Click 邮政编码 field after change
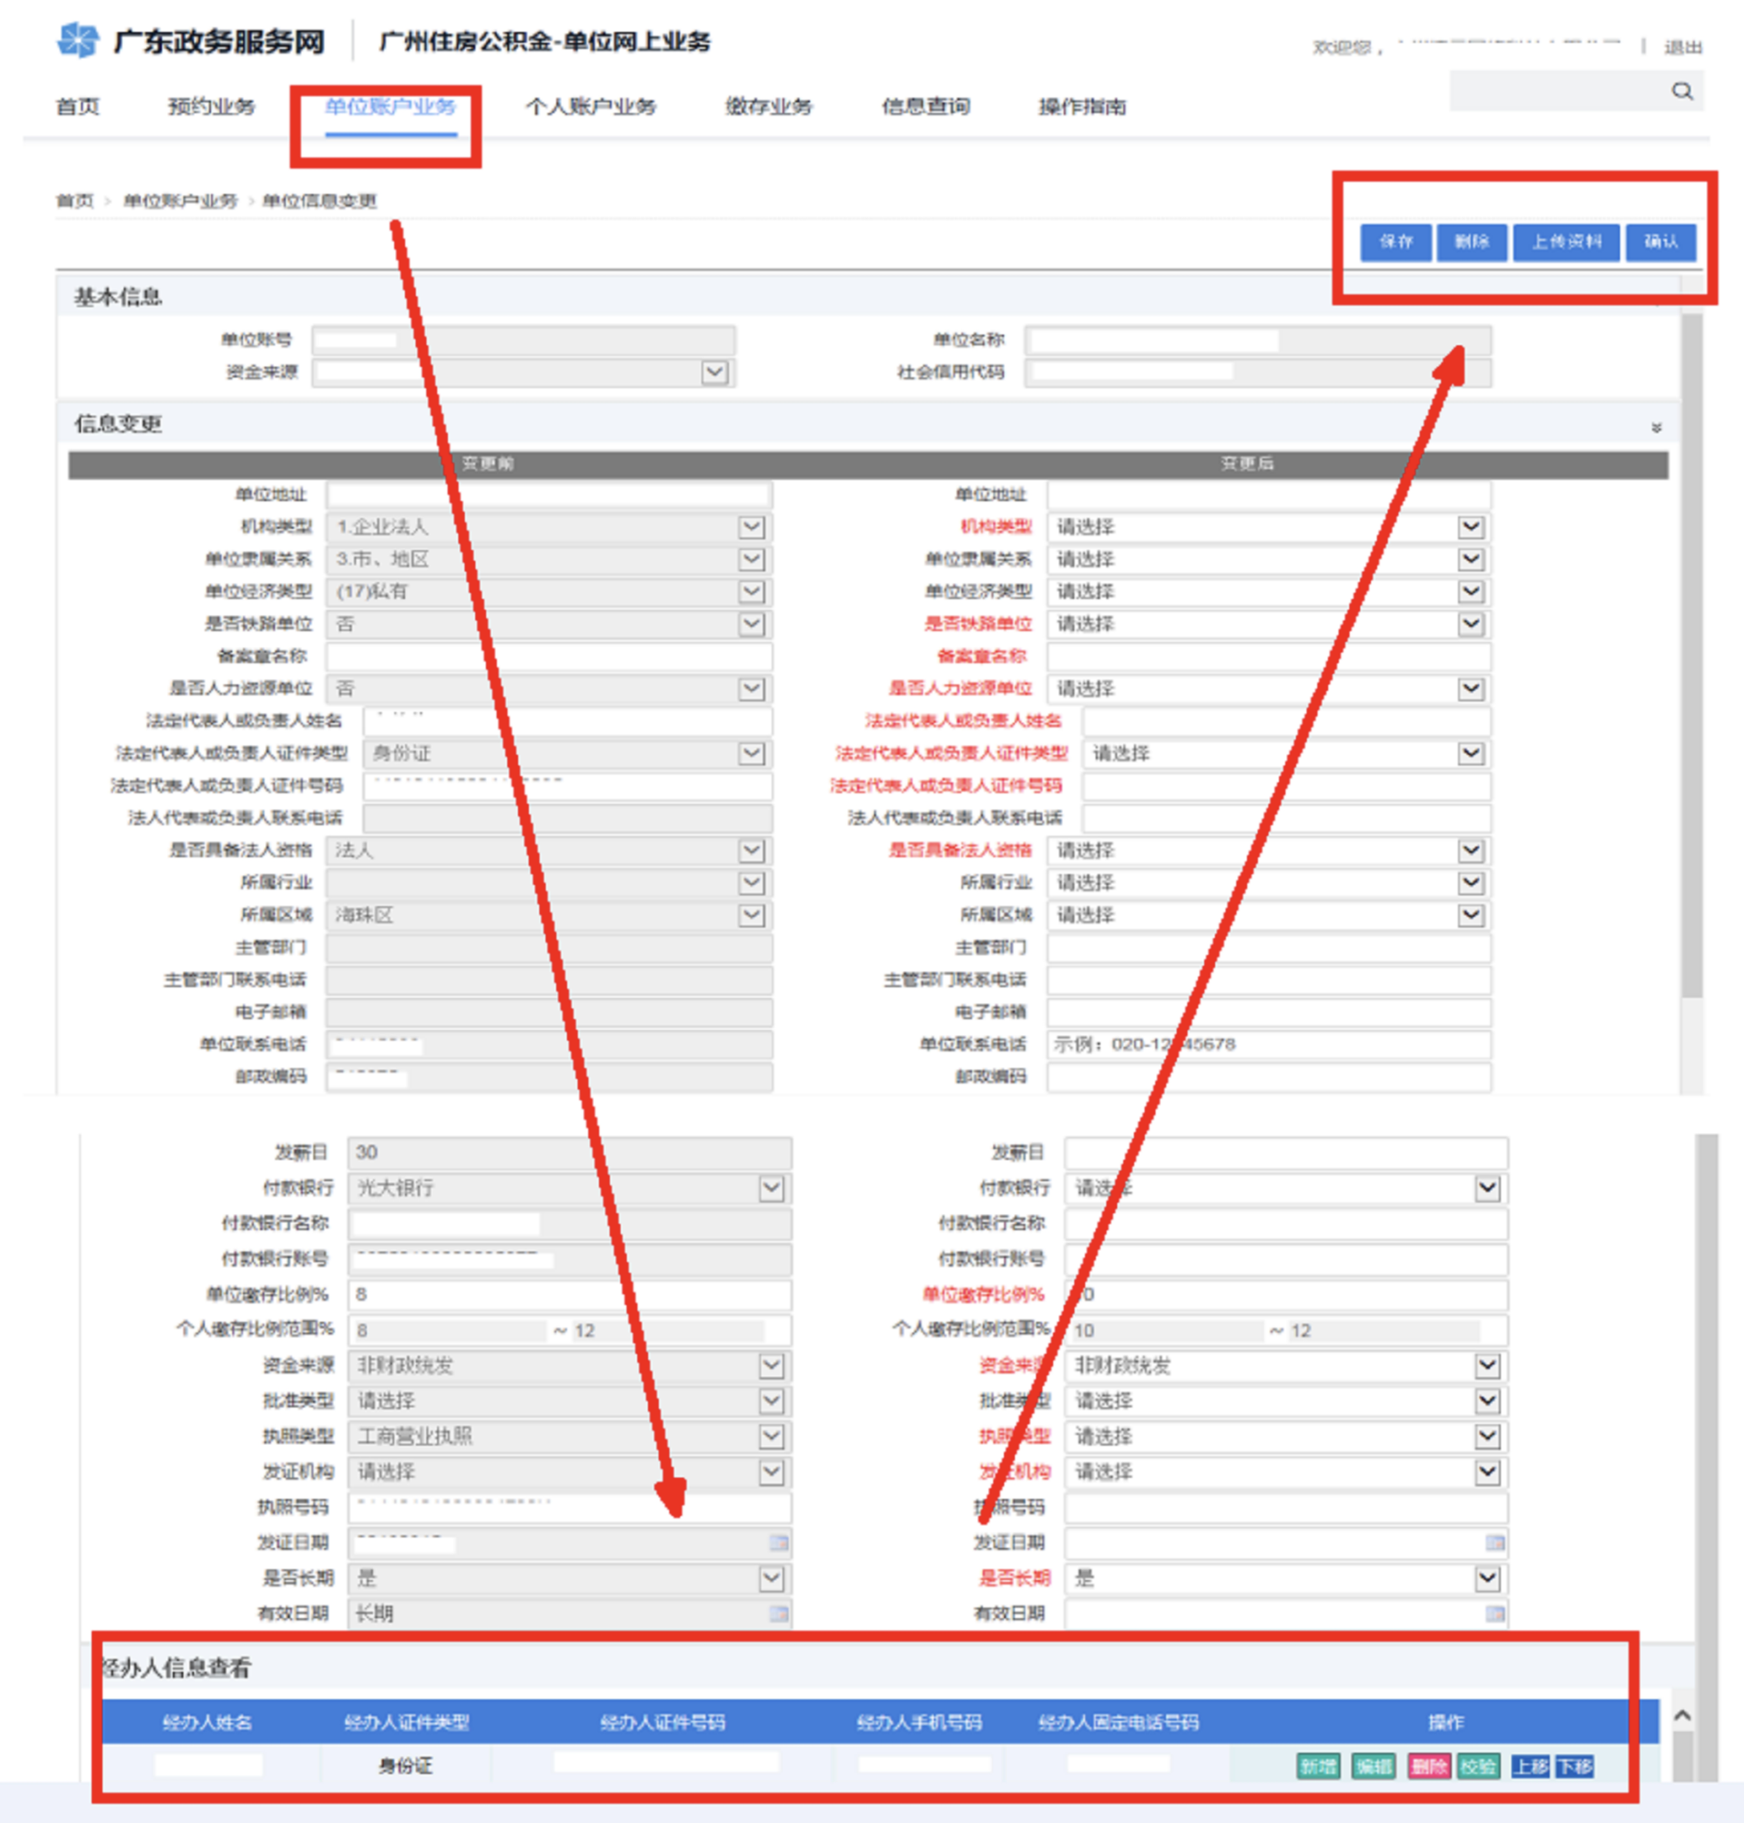This screenshot has height=1823, width=1744. (1269, 1078)
